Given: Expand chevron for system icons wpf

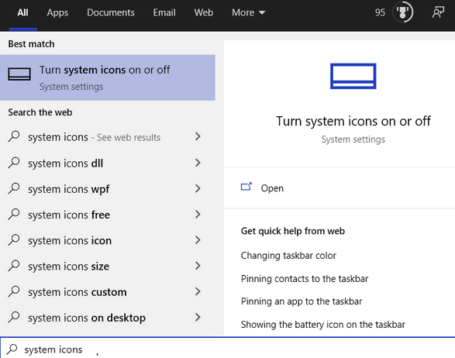Looking at the screenshot, I should pos(198,188).
